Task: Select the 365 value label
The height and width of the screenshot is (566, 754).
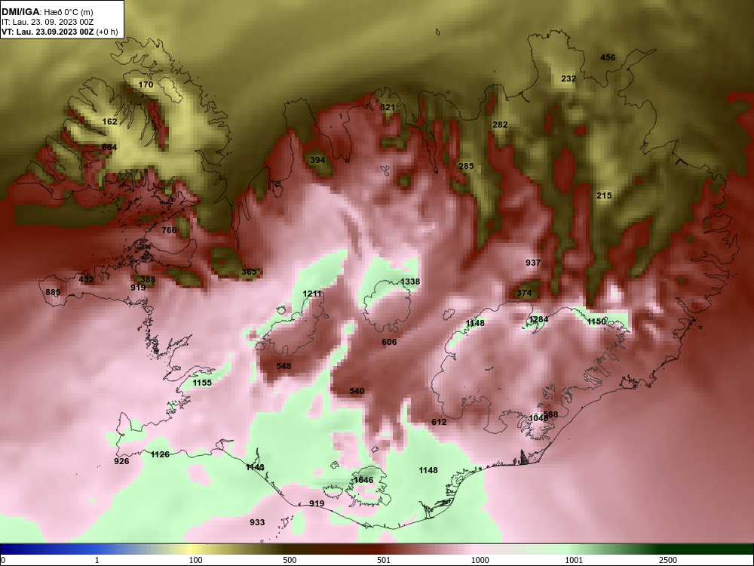Action: point(249,272)
